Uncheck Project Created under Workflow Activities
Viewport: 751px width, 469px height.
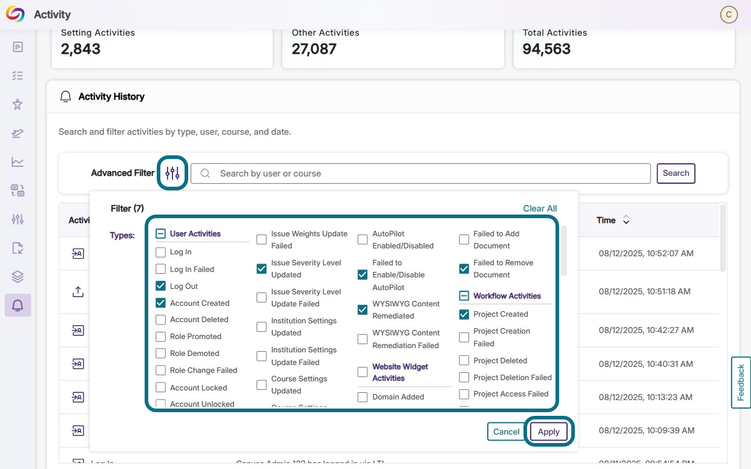coord(463,314)
